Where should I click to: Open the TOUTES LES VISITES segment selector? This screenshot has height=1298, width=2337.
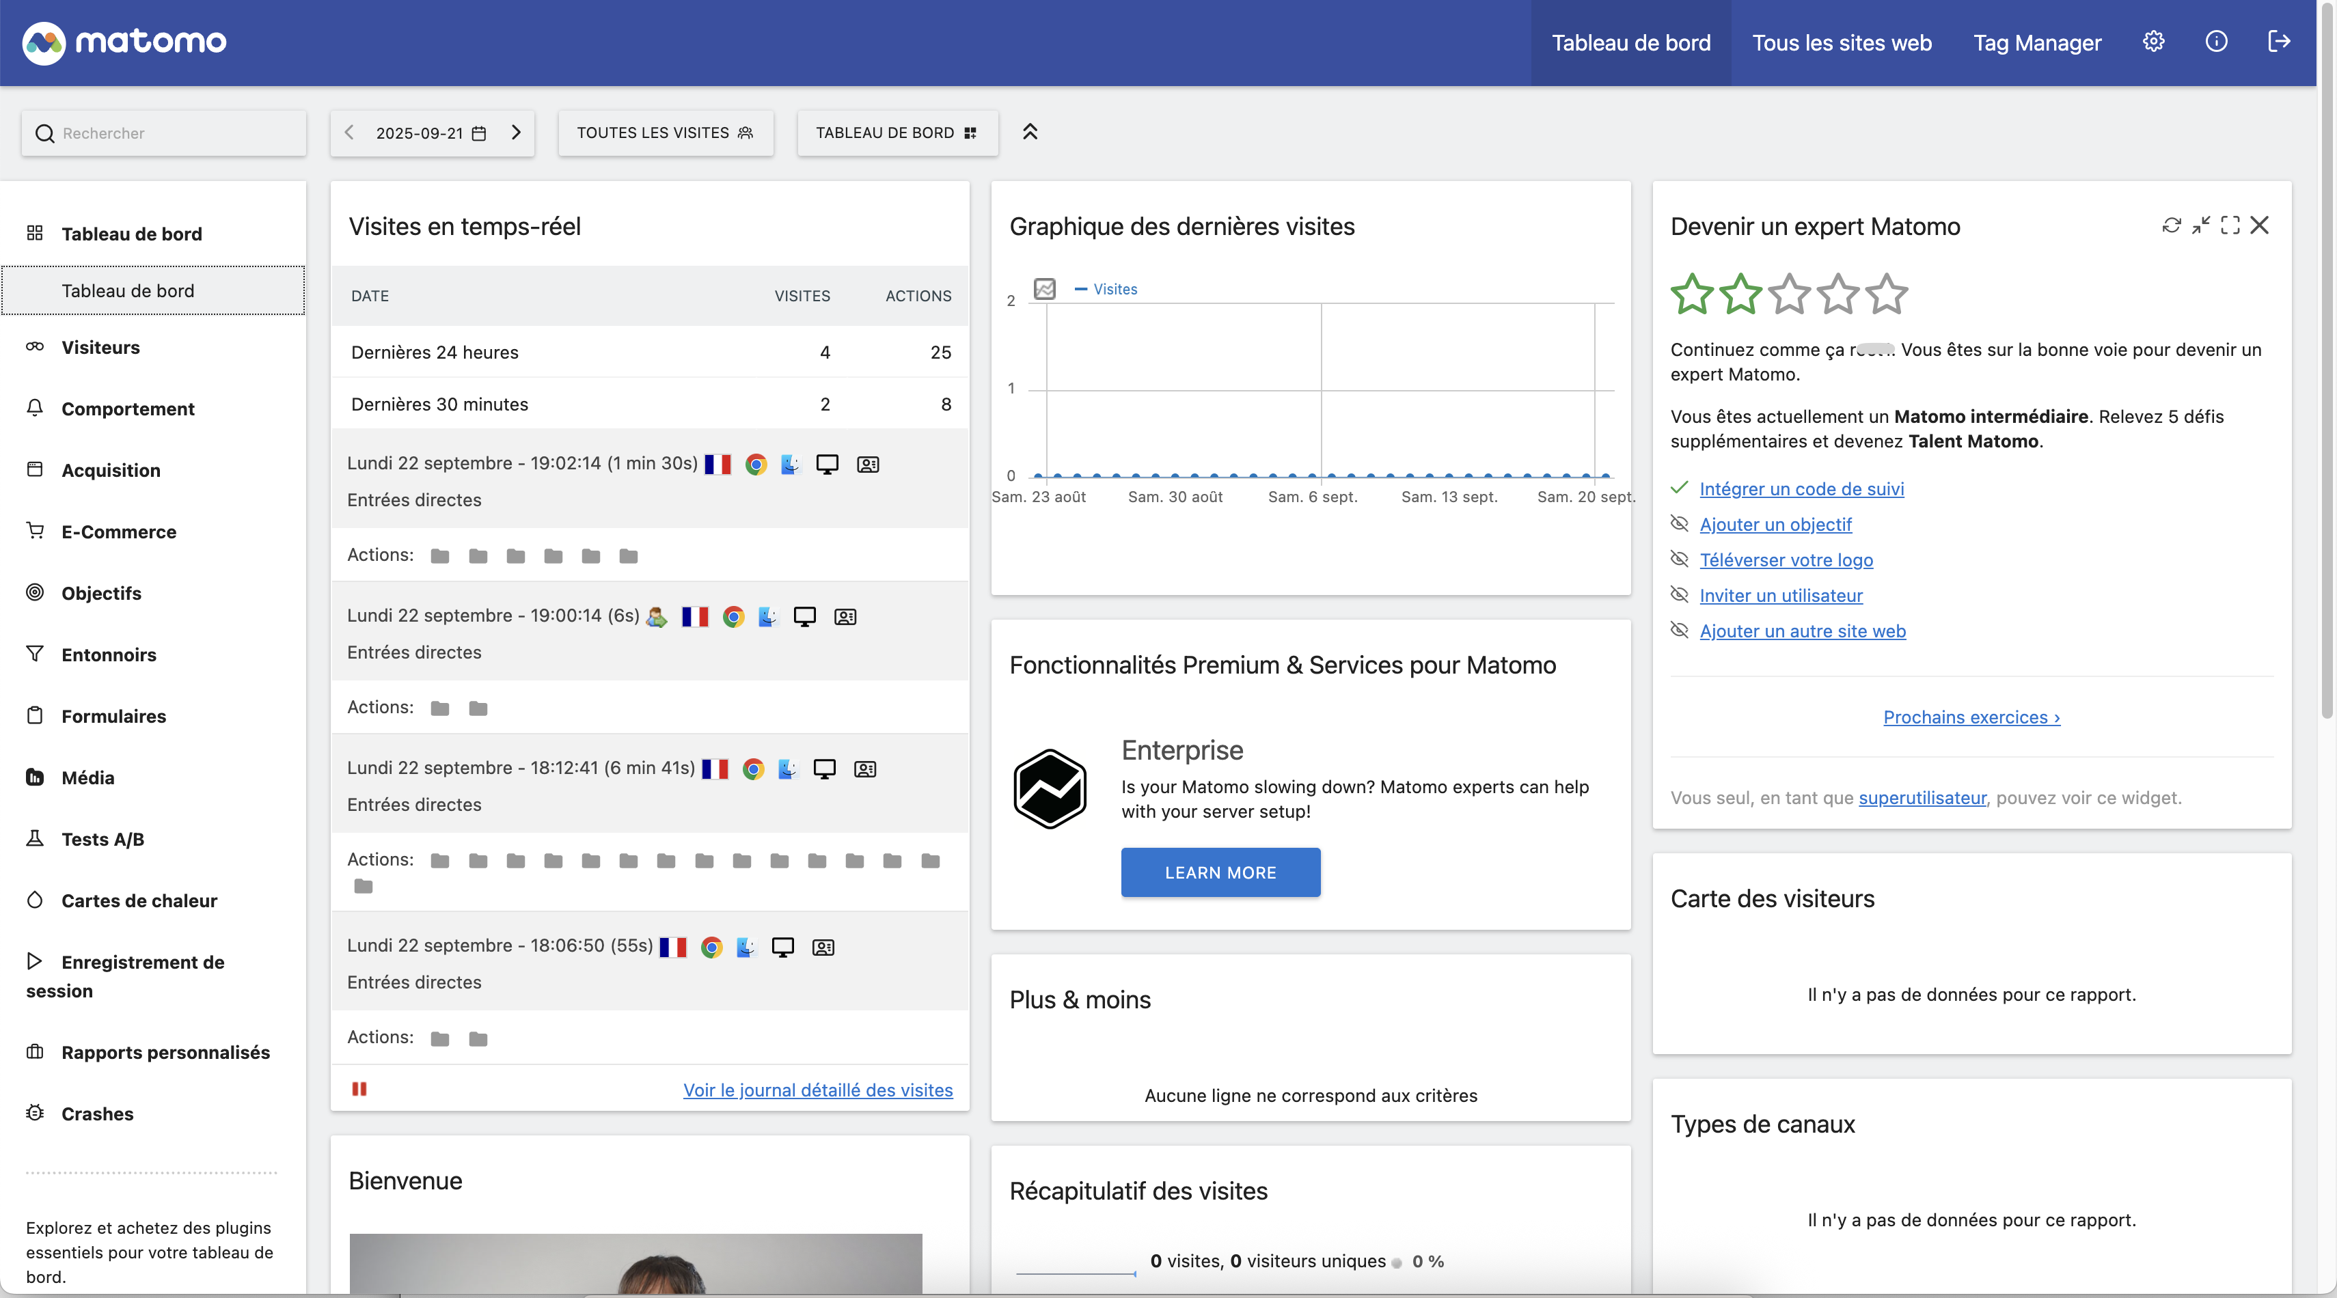point(666,133)
